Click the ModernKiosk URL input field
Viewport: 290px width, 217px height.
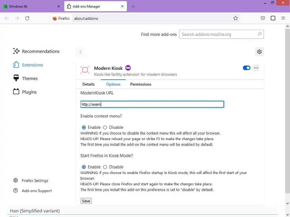[152, 104]
